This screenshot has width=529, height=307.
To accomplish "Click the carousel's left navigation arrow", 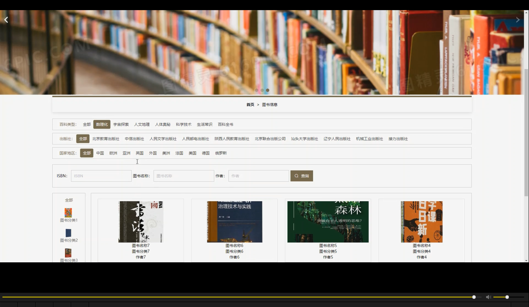I will [6, 20].
